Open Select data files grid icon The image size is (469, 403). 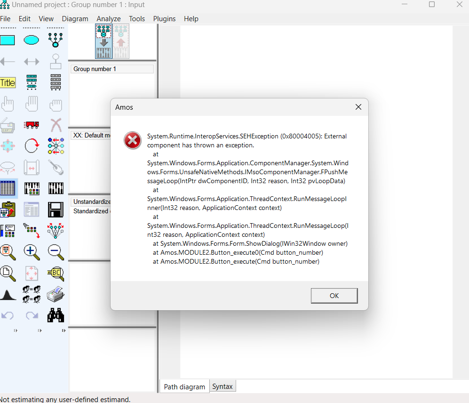[8, 188]
